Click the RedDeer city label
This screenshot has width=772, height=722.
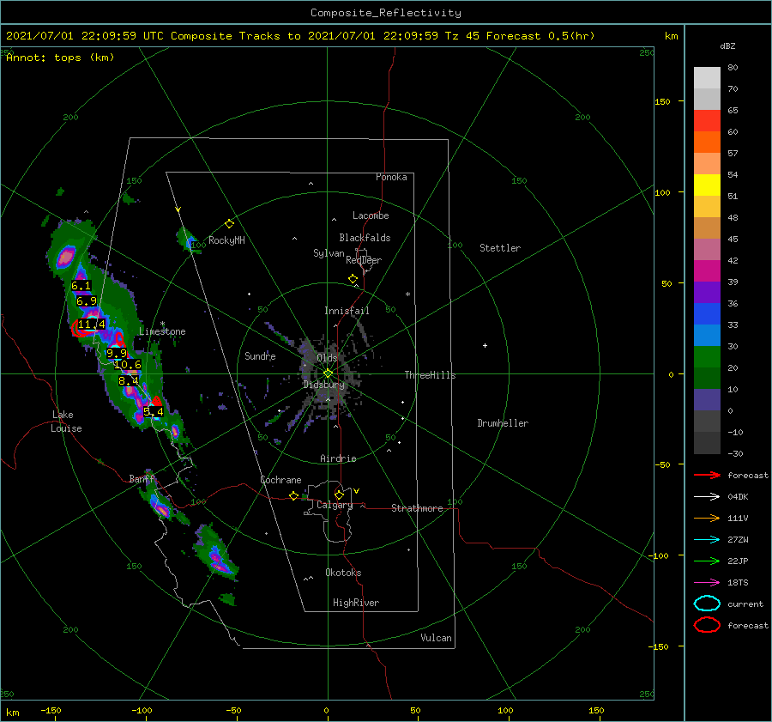(x=364, y=260)
